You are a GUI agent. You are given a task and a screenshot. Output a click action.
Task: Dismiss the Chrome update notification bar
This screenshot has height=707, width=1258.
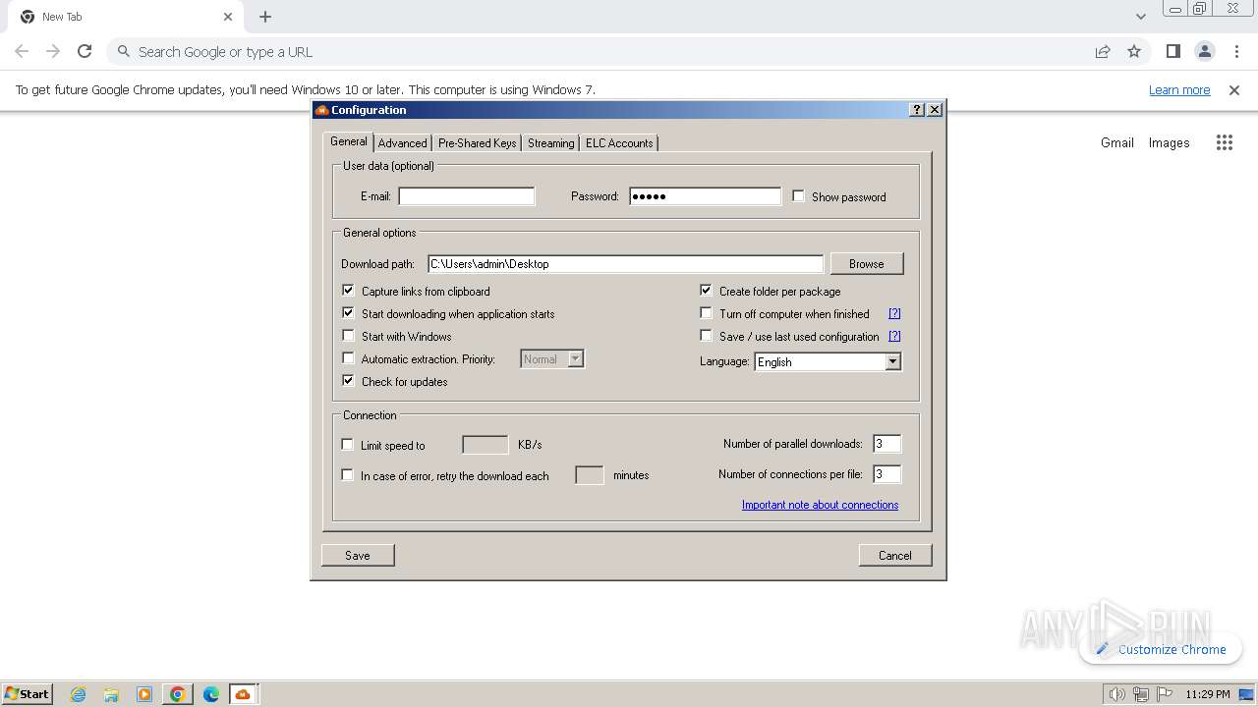(1234, 89)
